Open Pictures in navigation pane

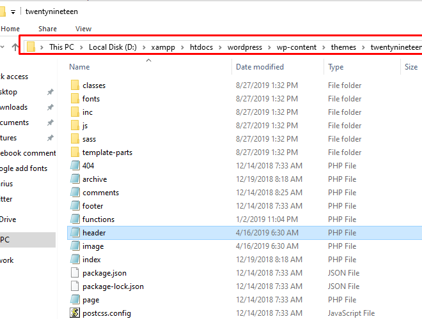[x=8, y=138]
